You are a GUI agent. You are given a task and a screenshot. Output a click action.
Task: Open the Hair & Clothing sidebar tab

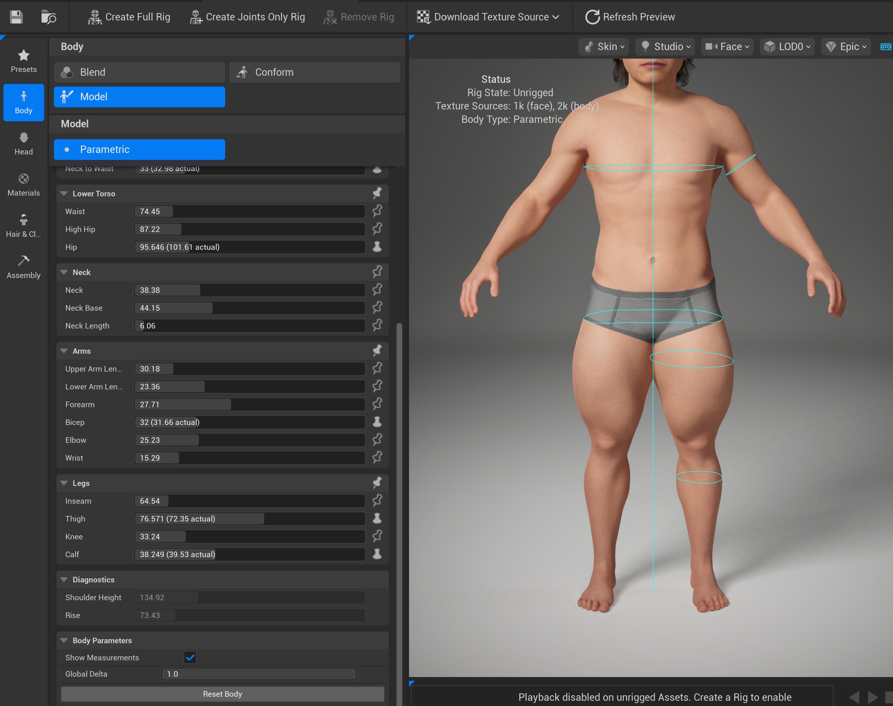tap(23, 226)
